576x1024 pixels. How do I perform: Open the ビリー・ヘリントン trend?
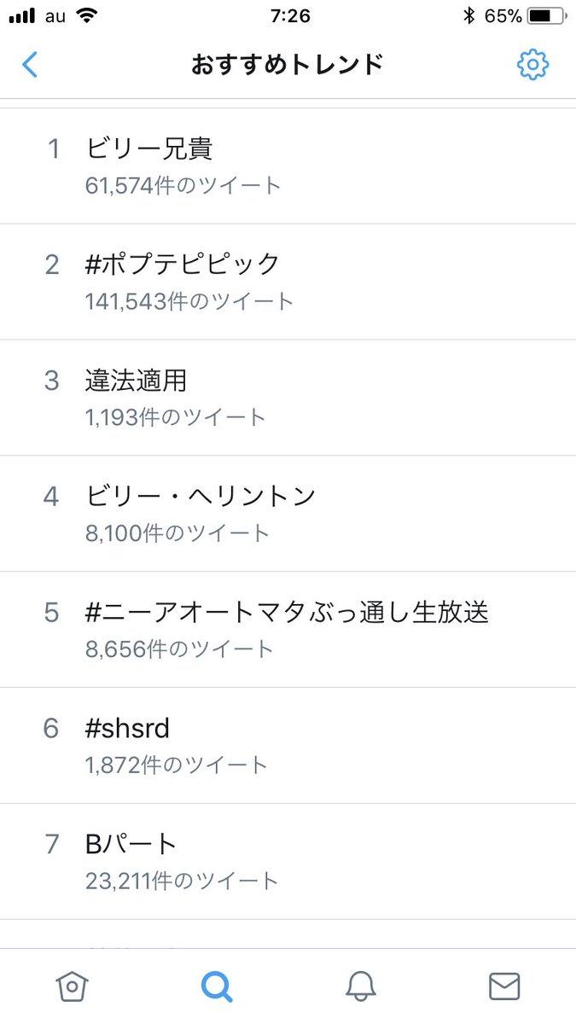201,496
